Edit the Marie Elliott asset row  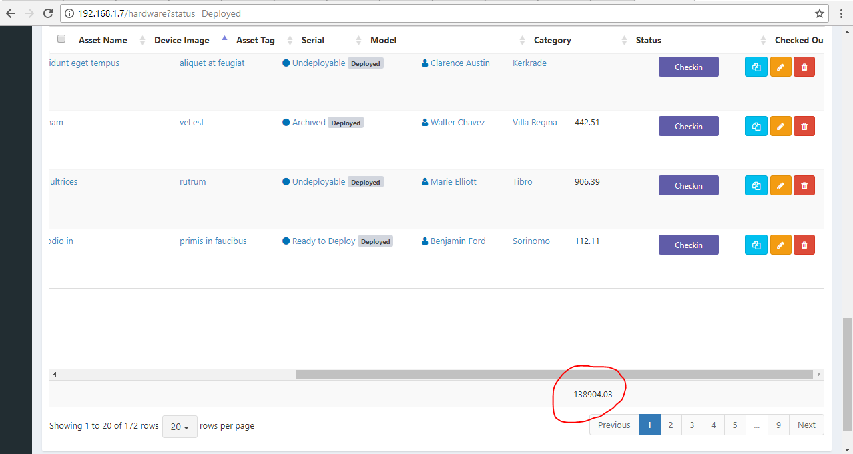(x=780, y=185)
